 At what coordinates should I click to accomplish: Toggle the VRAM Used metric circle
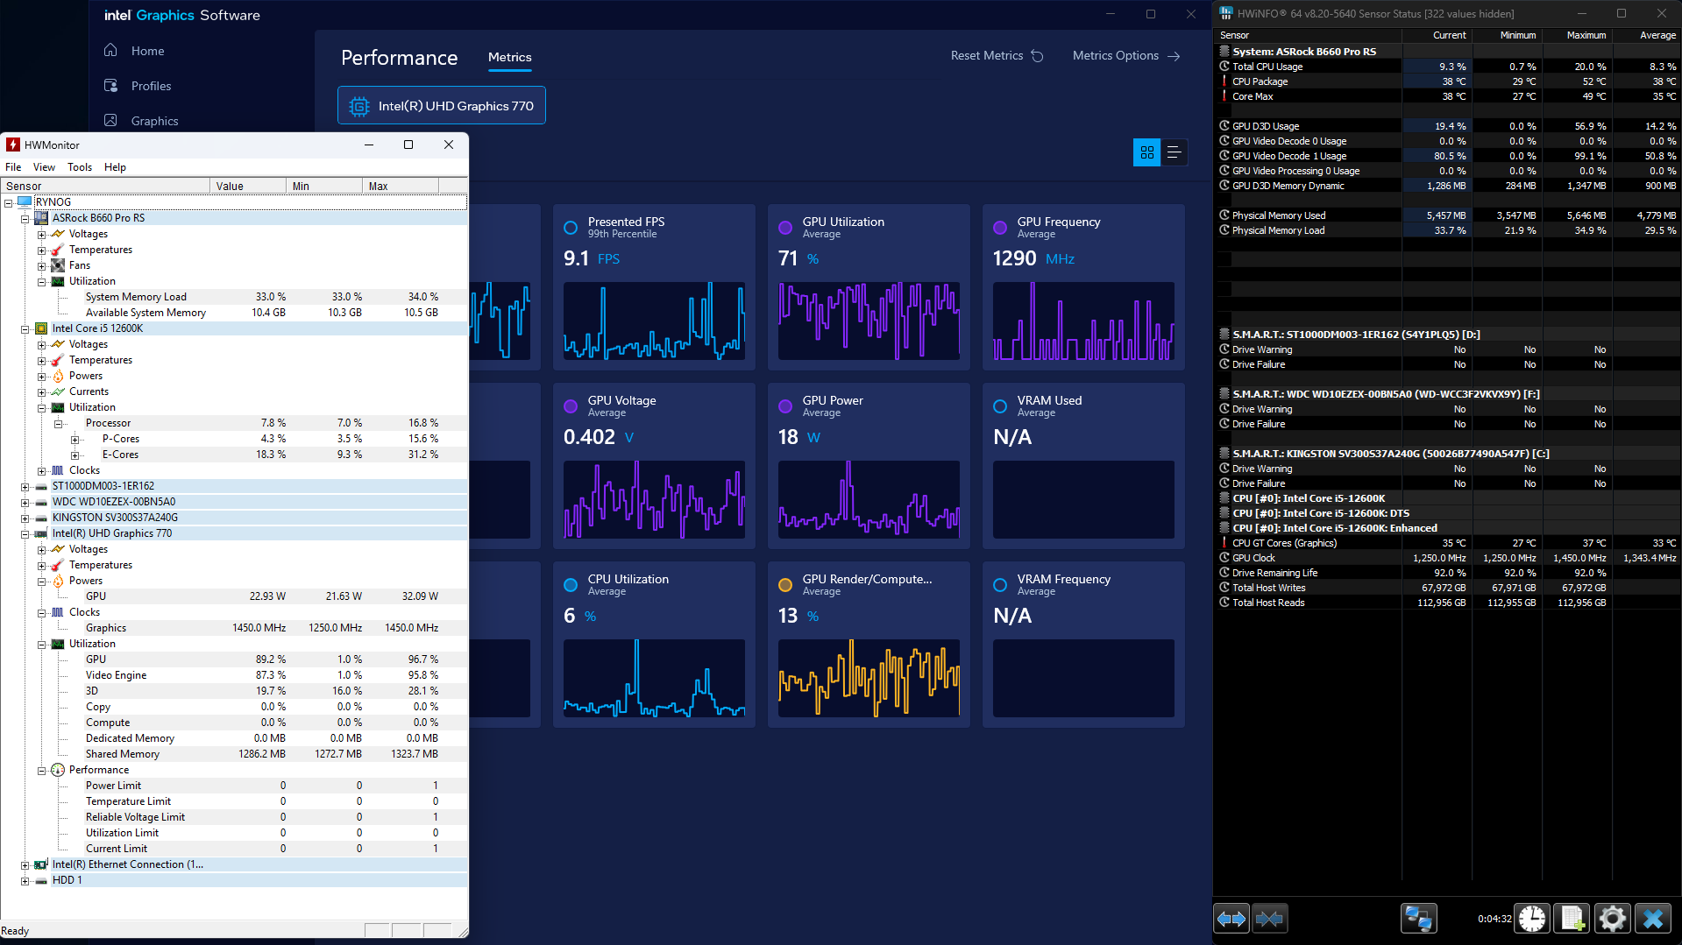click(1000, 406)
